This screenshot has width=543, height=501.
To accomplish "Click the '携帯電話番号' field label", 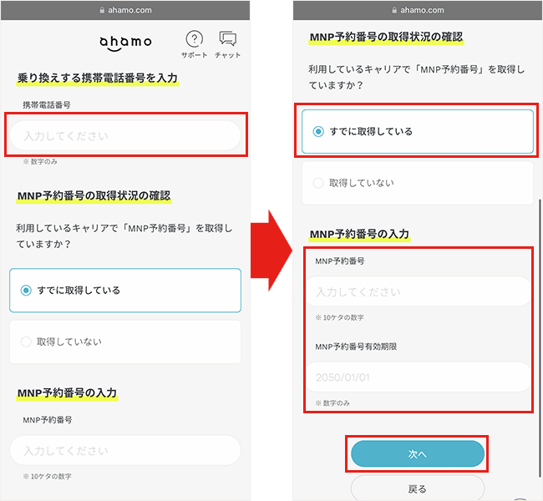I will pos(47,105).
